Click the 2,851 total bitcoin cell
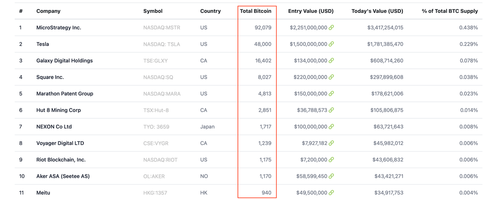Image resolution: width=499 pixels, height=200 pixels. 264,110
